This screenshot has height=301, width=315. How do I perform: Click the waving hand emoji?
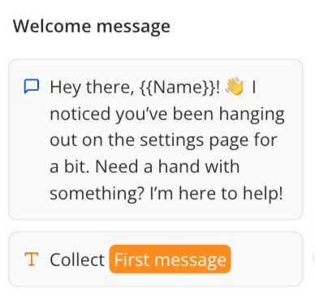[x=235, y=87]
